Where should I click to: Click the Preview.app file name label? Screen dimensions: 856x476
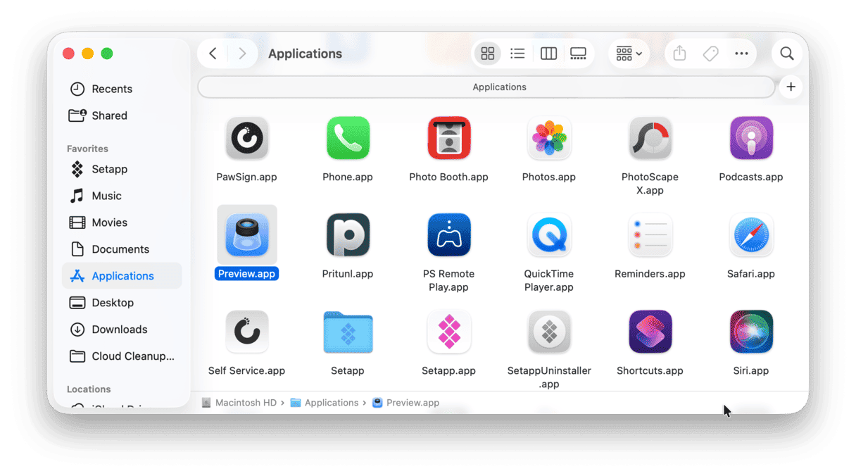pos(246,274)
